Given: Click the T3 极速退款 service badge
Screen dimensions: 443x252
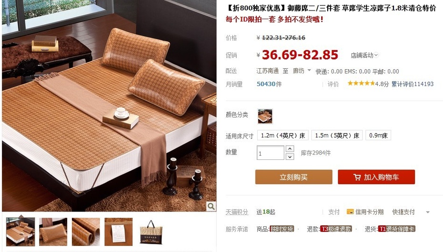Looking at the screenshot, I should tap(336, 229).
